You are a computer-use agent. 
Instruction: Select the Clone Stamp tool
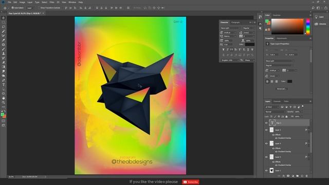tap(4, 53)
